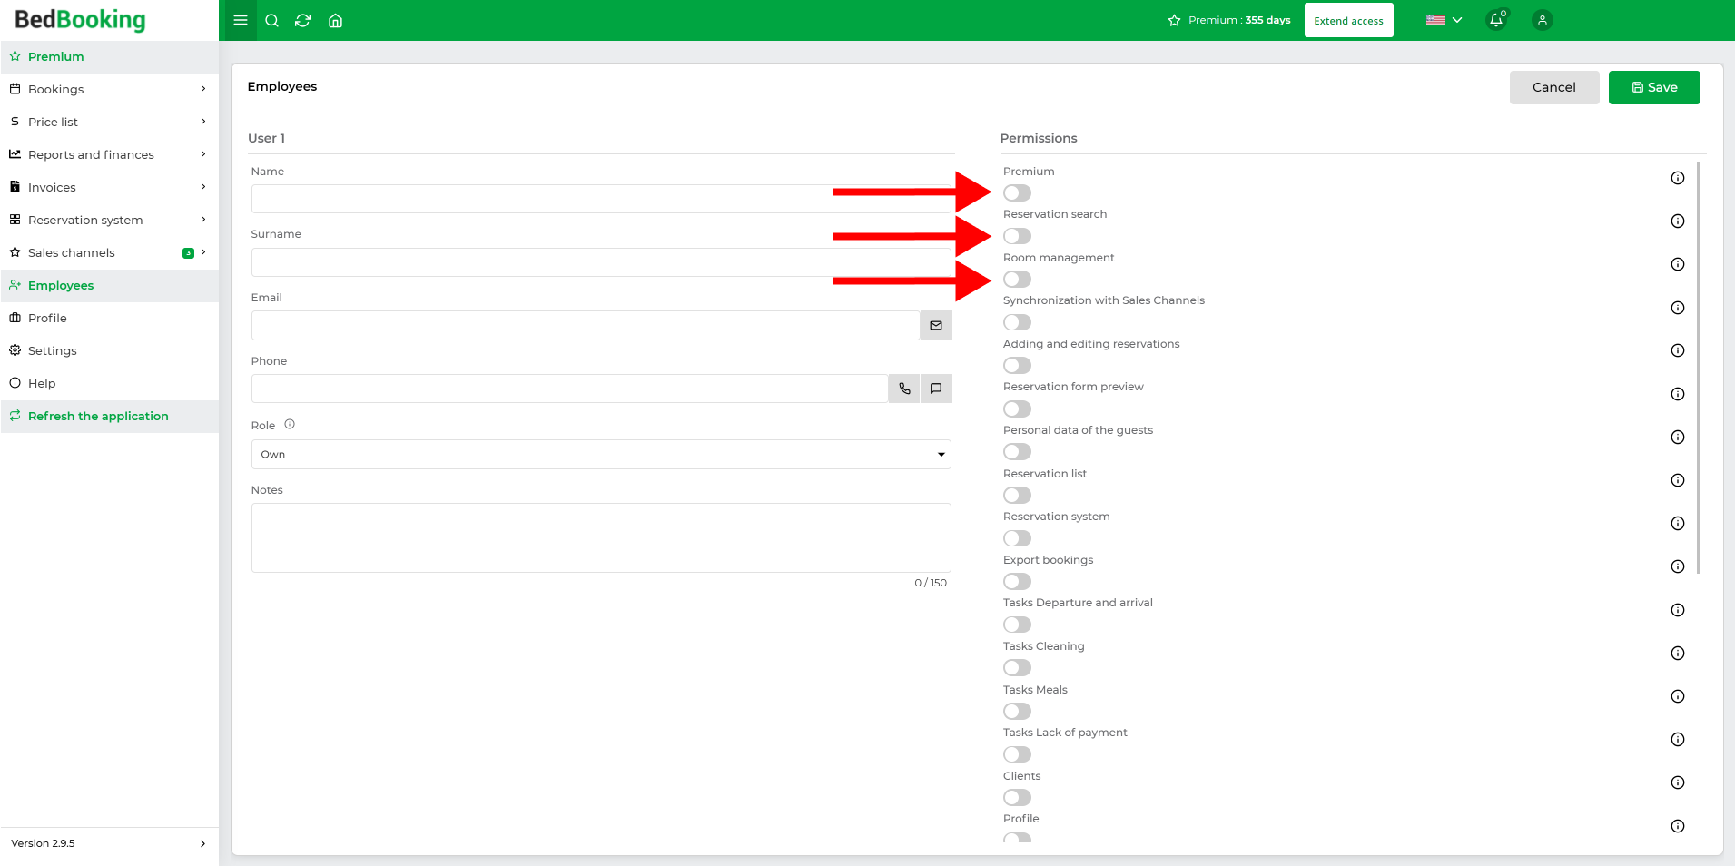The width and height of the screenshot is (1735, 866).
Task: Open info for Tasks Departure and arrival
Action: pos(1678,610)
